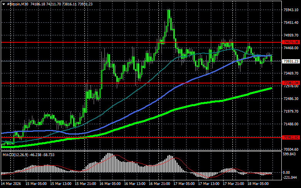Viewport: 301px width, 188px height.
Task: Click the 14 Mar 2026 date label
Action: [11, 184]
